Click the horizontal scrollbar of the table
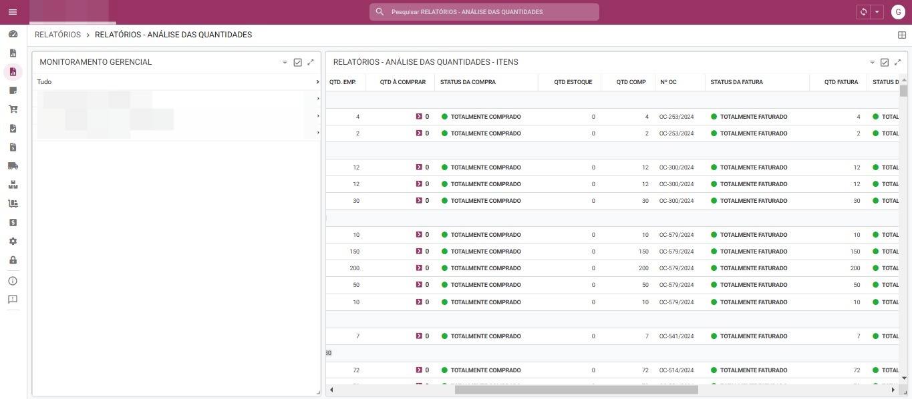 [576, 390]
